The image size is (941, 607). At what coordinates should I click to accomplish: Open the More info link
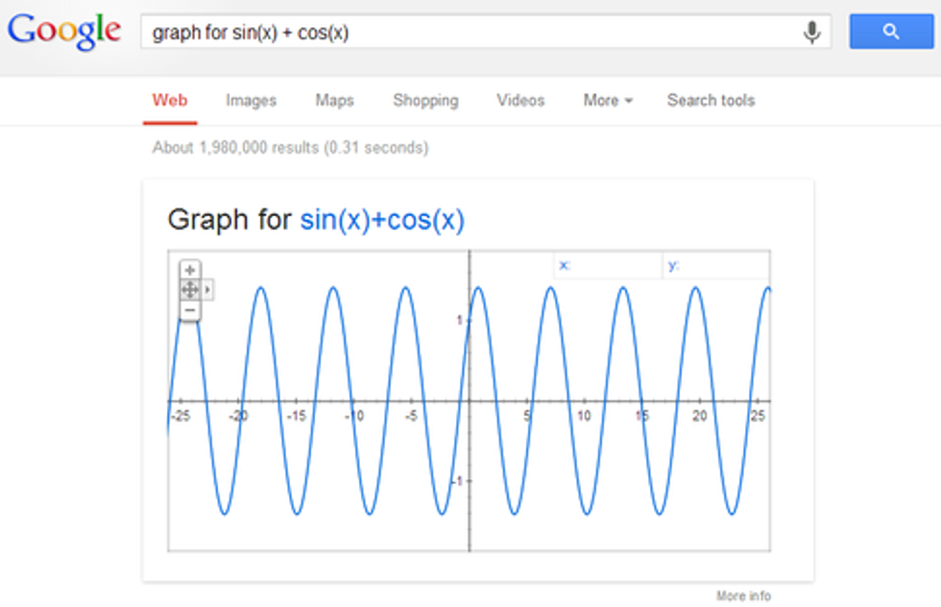(x=743, y=596)
